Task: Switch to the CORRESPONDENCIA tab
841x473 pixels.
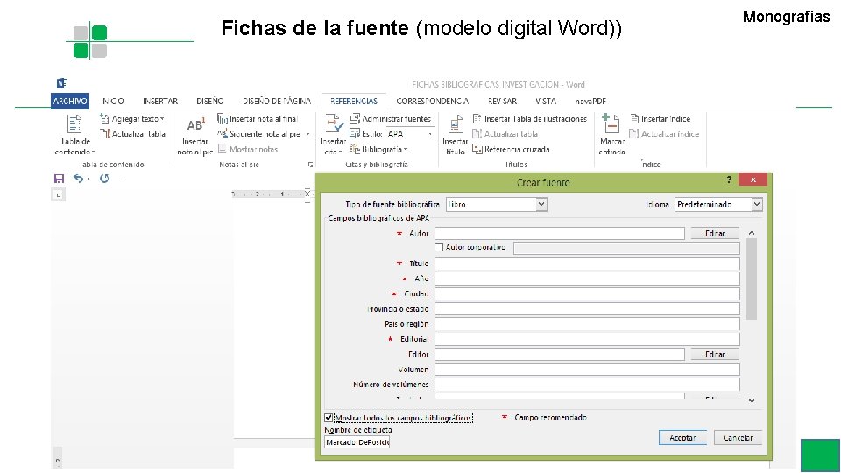Action: 432,101
